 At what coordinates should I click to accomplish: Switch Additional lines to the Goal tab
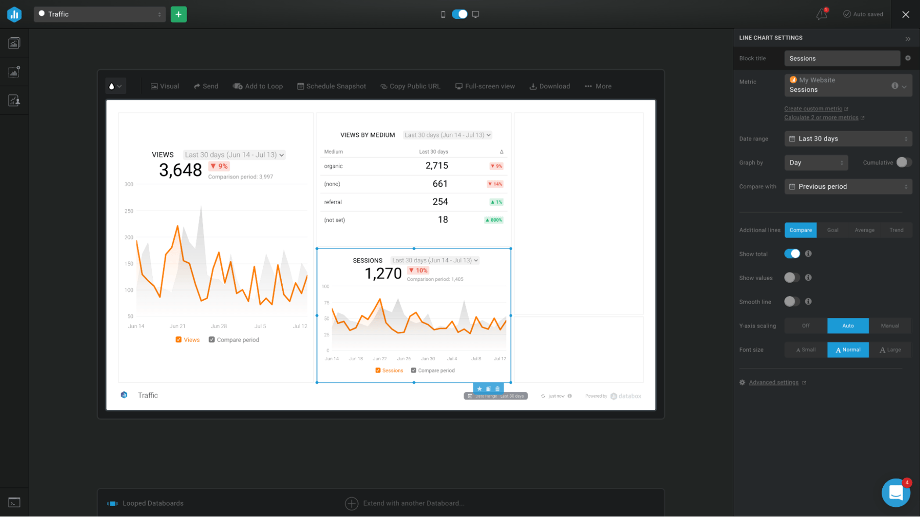pos(833,230)
